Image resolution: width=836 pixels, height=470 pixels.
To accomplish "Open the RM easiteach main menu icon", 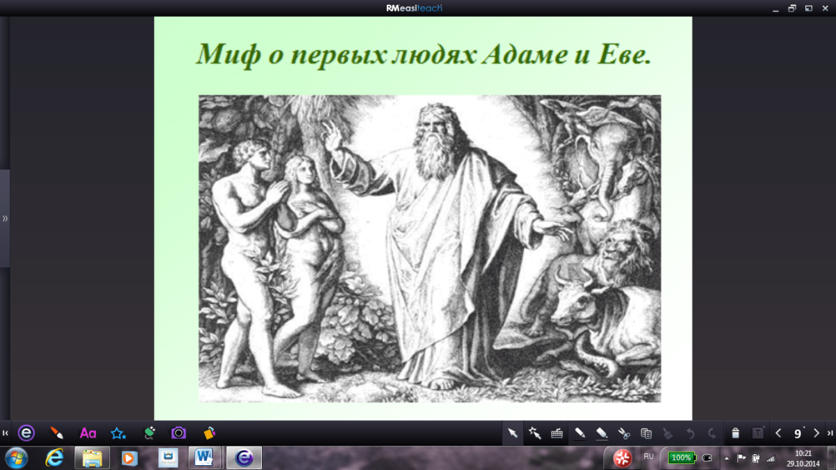I will point(26,433).
